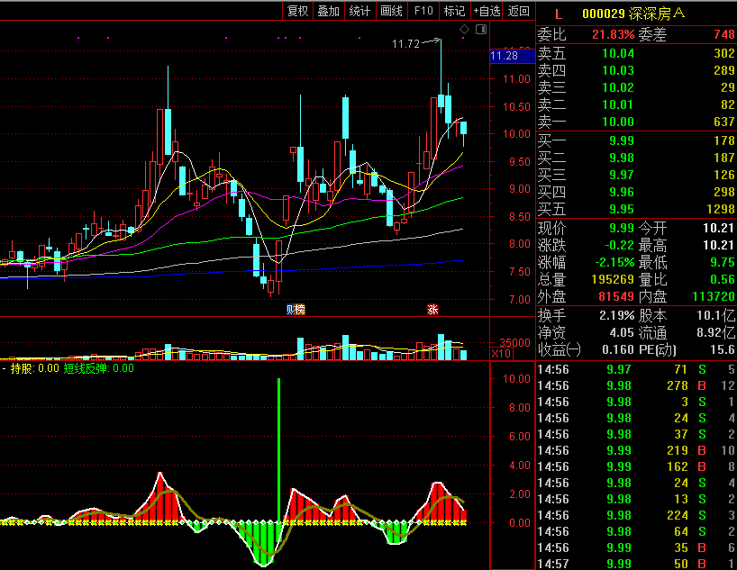737x570 pixels.
Task: Click the 标记 mark button
Action: tap(454, 11)
